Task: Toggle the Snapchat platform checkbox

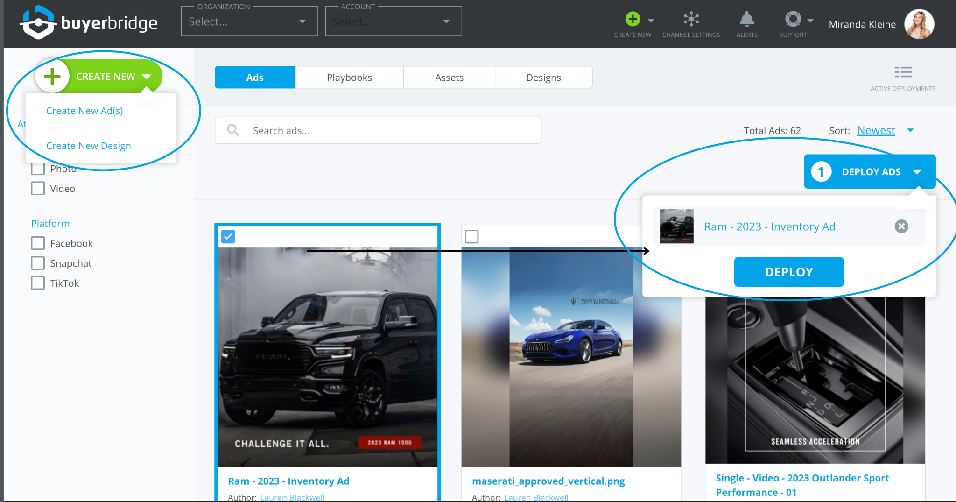Action: click(38, 263)
